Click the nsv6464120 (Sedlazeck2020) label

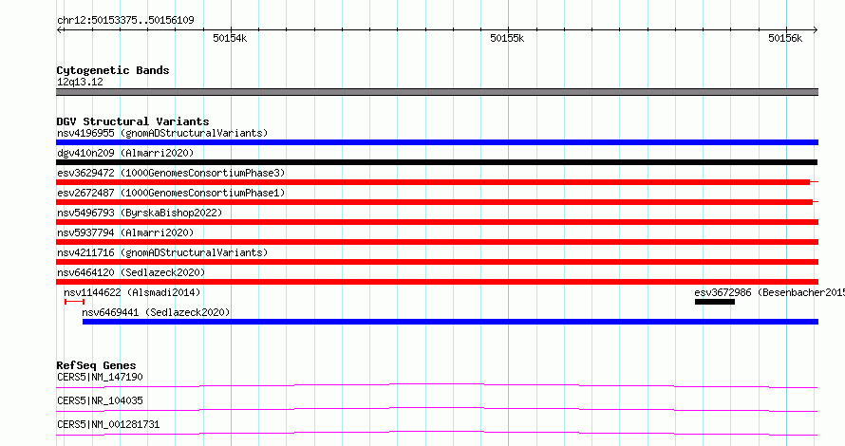[131, 272]
